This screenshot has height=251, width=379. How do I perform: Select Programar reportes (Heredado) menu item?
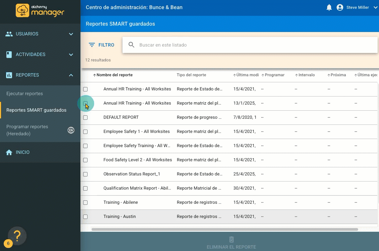point(27,130)
